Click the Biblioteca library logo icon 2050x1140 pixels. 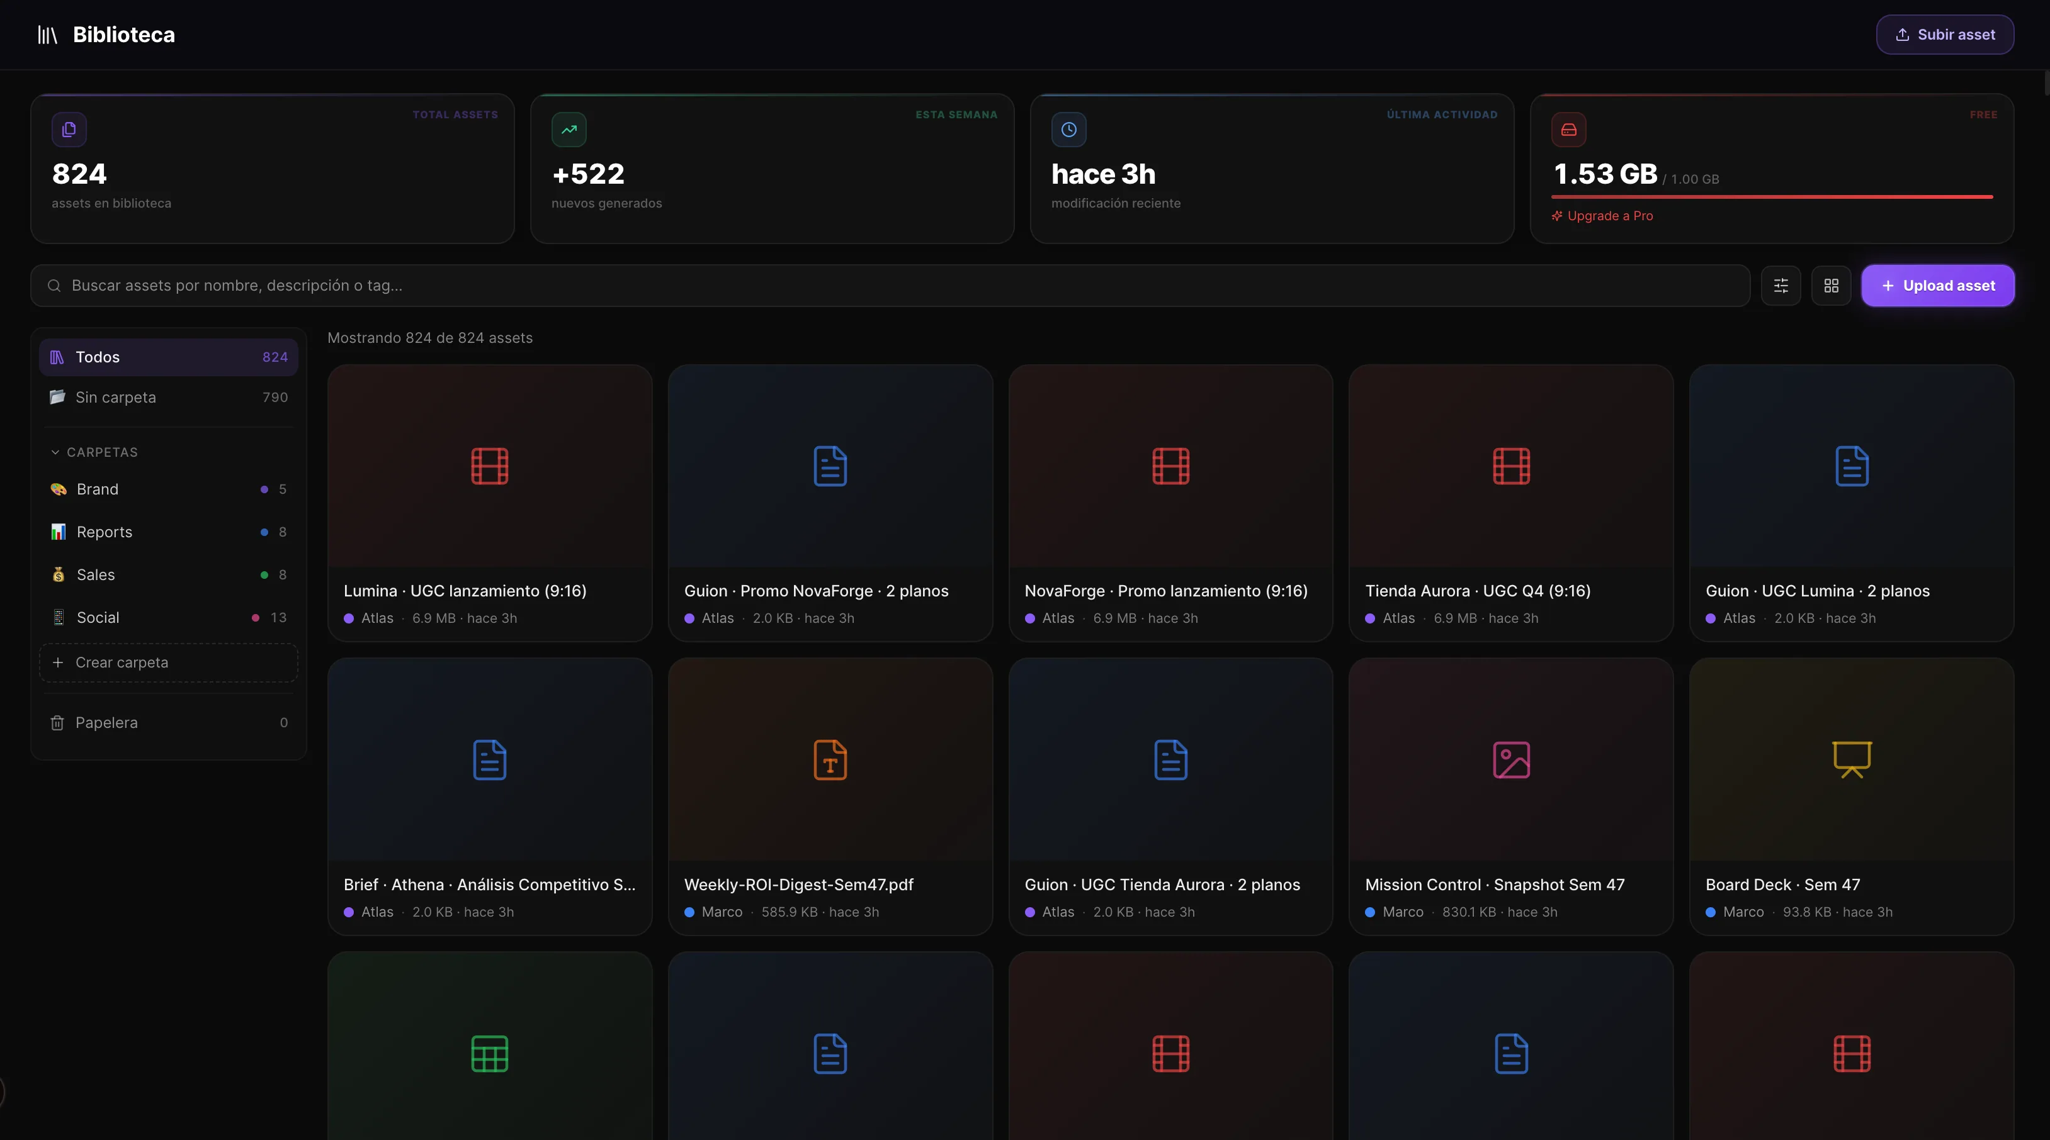(x=48, y=35)
